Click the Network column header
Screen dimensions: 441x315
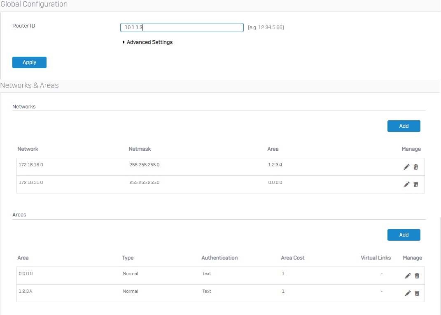click(x=28, y=149)
